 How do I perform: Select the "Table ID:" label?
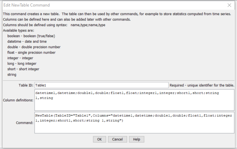(26, 85)
